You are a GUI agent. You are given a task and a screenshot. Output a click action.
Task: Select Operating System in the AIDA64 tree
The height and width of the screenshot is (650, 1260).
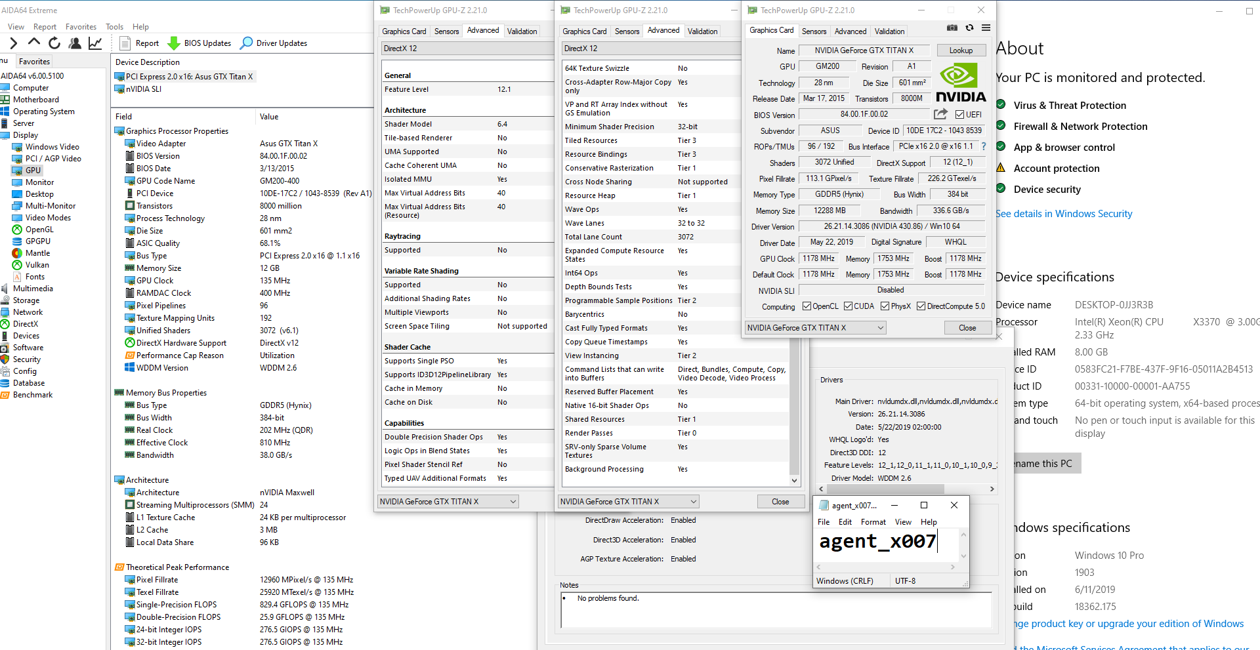click(43, 112)
